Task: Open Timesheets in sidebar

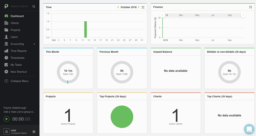Action: [x=17, y=58]
